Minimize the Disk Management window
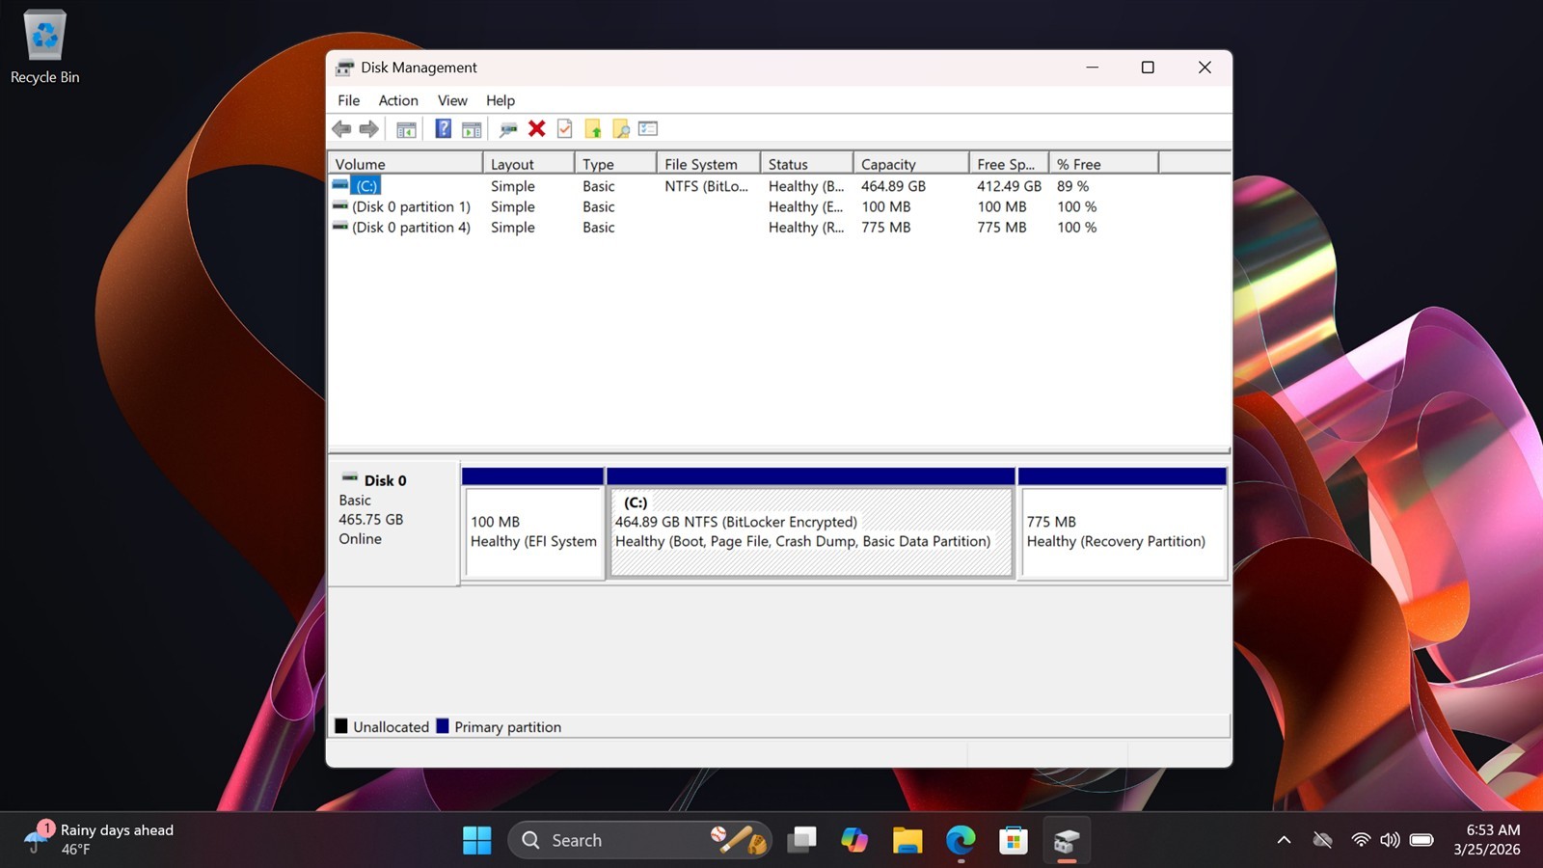 (1092, 68)
